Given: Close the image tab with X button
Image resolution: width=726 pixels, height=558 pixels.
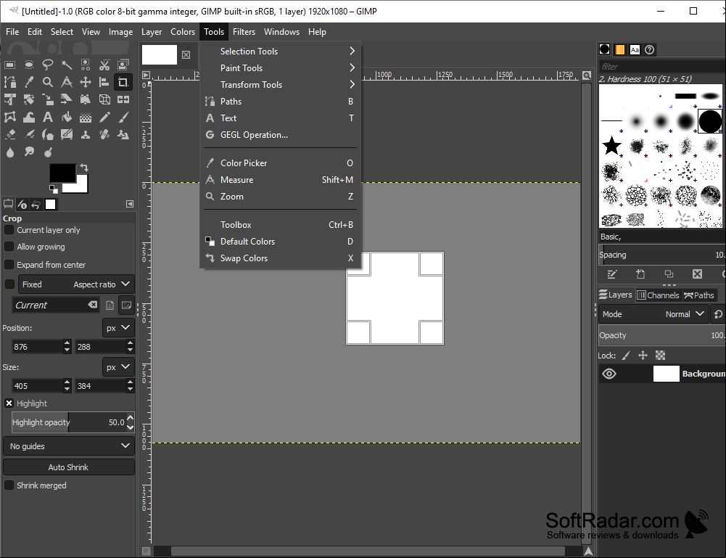Looking at the screenshot, I should [186, 54].
